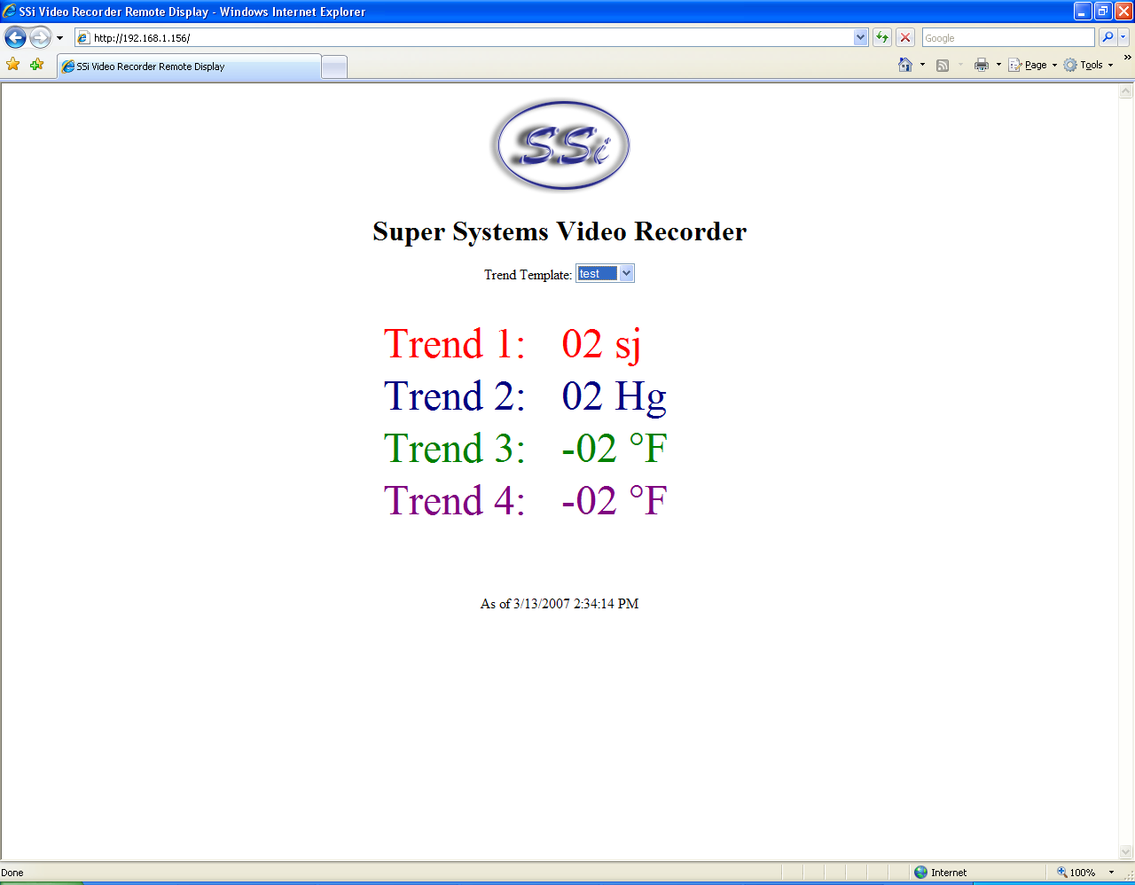Click the green -02 °F value
Image resolution: width=1135 pixels, height=885 pixels.
coord(614,449)
